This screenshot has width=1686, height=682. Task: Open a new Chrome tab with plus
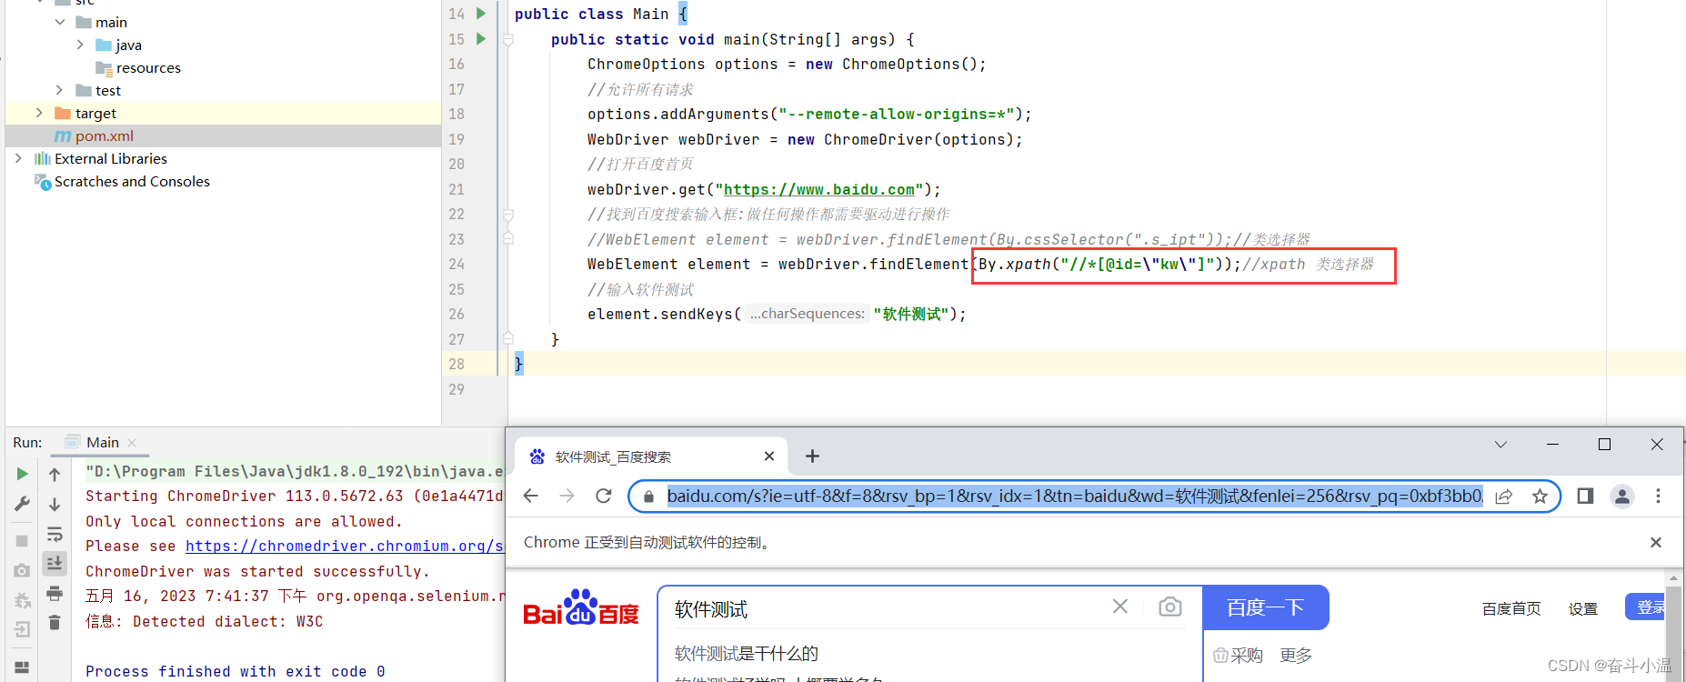812,456
